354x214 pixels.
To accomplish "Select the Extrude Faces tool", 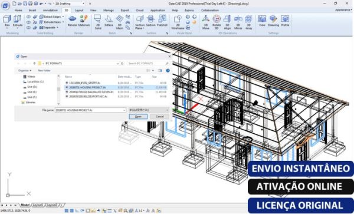I will point(50,22).
